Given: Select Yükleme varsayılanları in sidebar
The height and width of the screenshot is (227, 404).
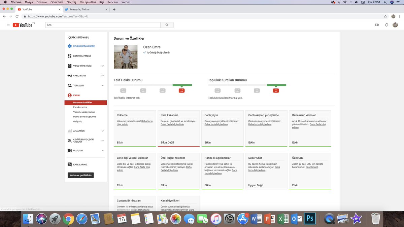Looking at the screenshot, I should coord(84,112).
